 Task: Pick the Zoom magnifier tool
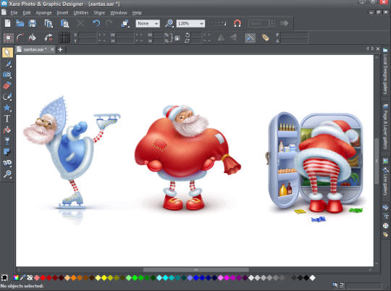click(x=7, y=174)
